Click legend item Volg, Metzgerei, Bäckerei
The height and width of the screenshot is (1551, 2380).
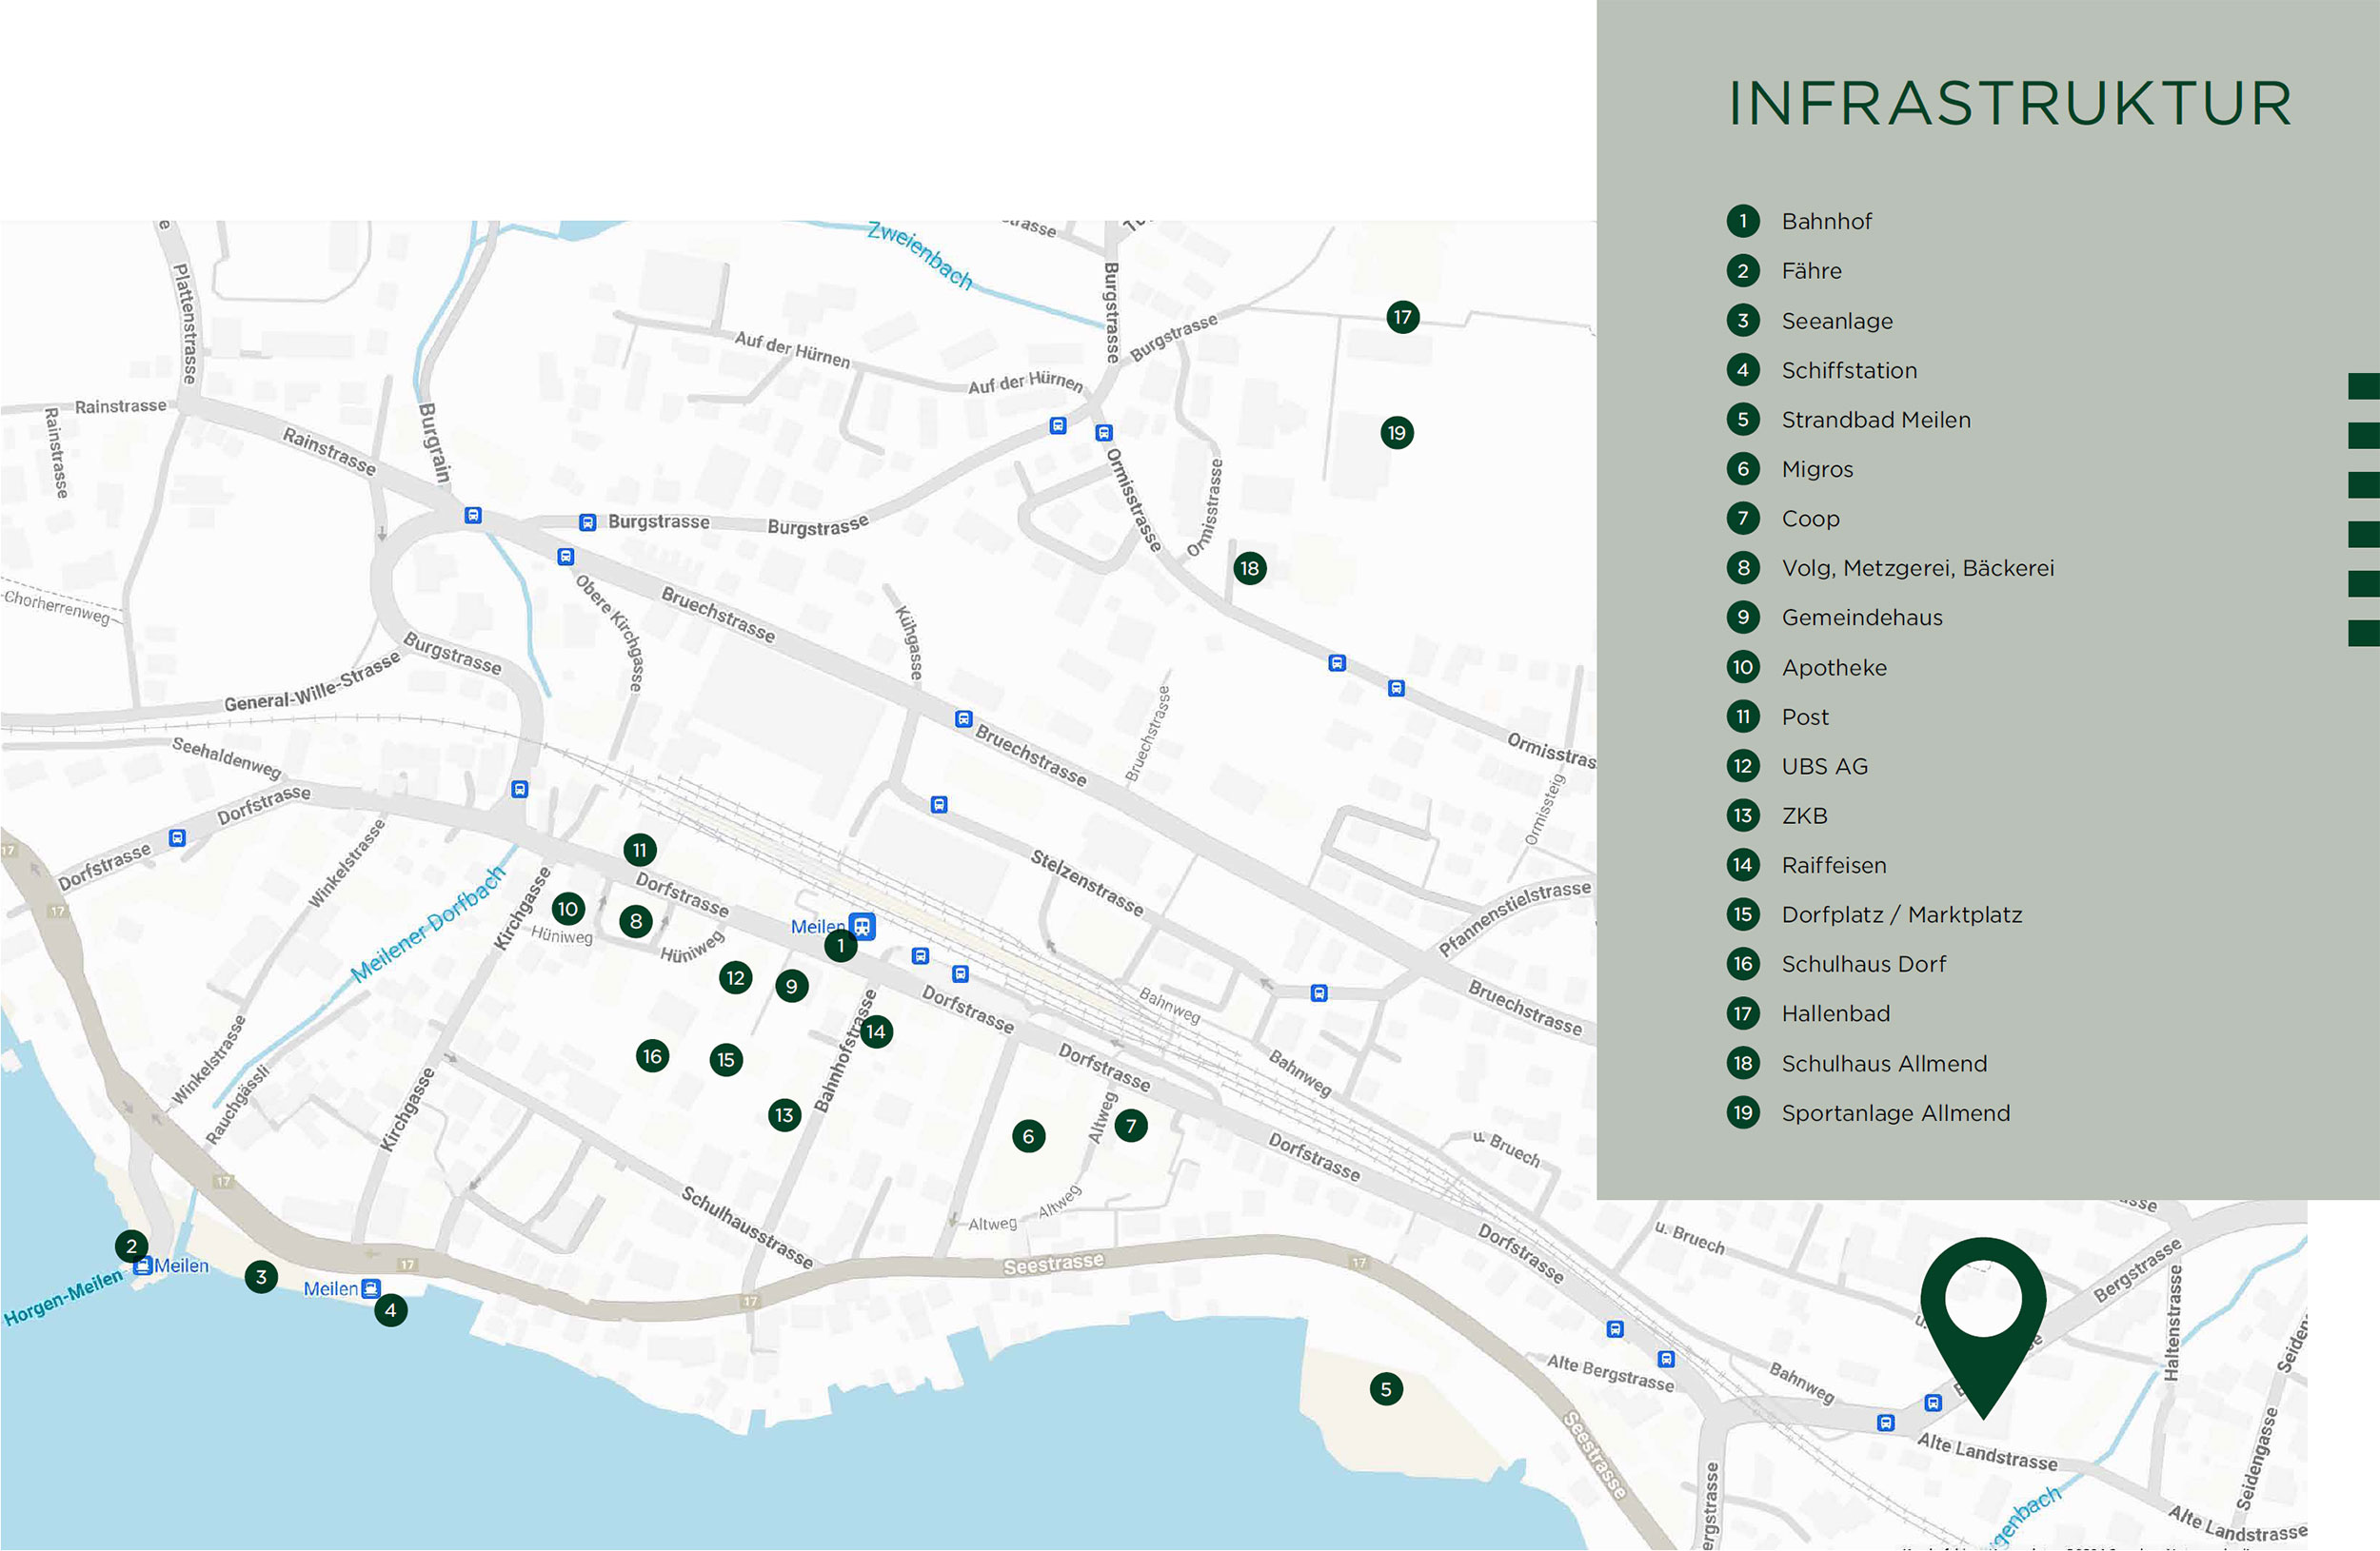point(1917,568)
